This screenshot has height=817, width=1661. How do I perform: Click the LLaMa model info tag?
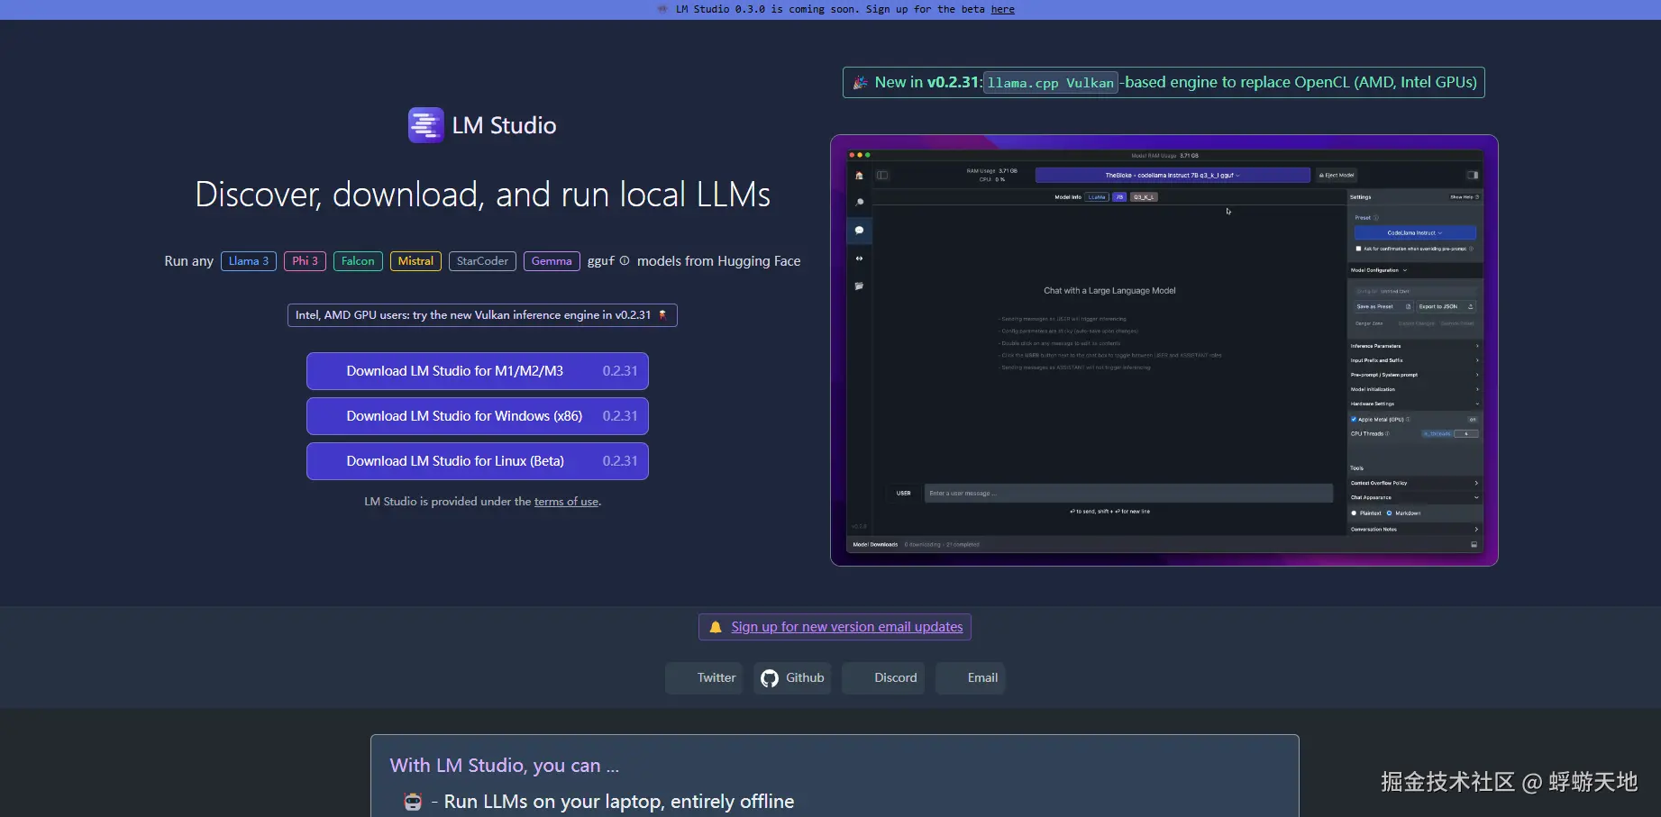[1097, 197]
